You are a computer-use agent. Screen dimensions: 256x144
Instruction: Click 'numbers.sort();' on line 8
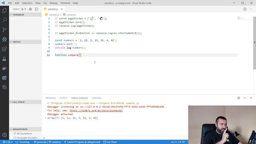(66, 44)
